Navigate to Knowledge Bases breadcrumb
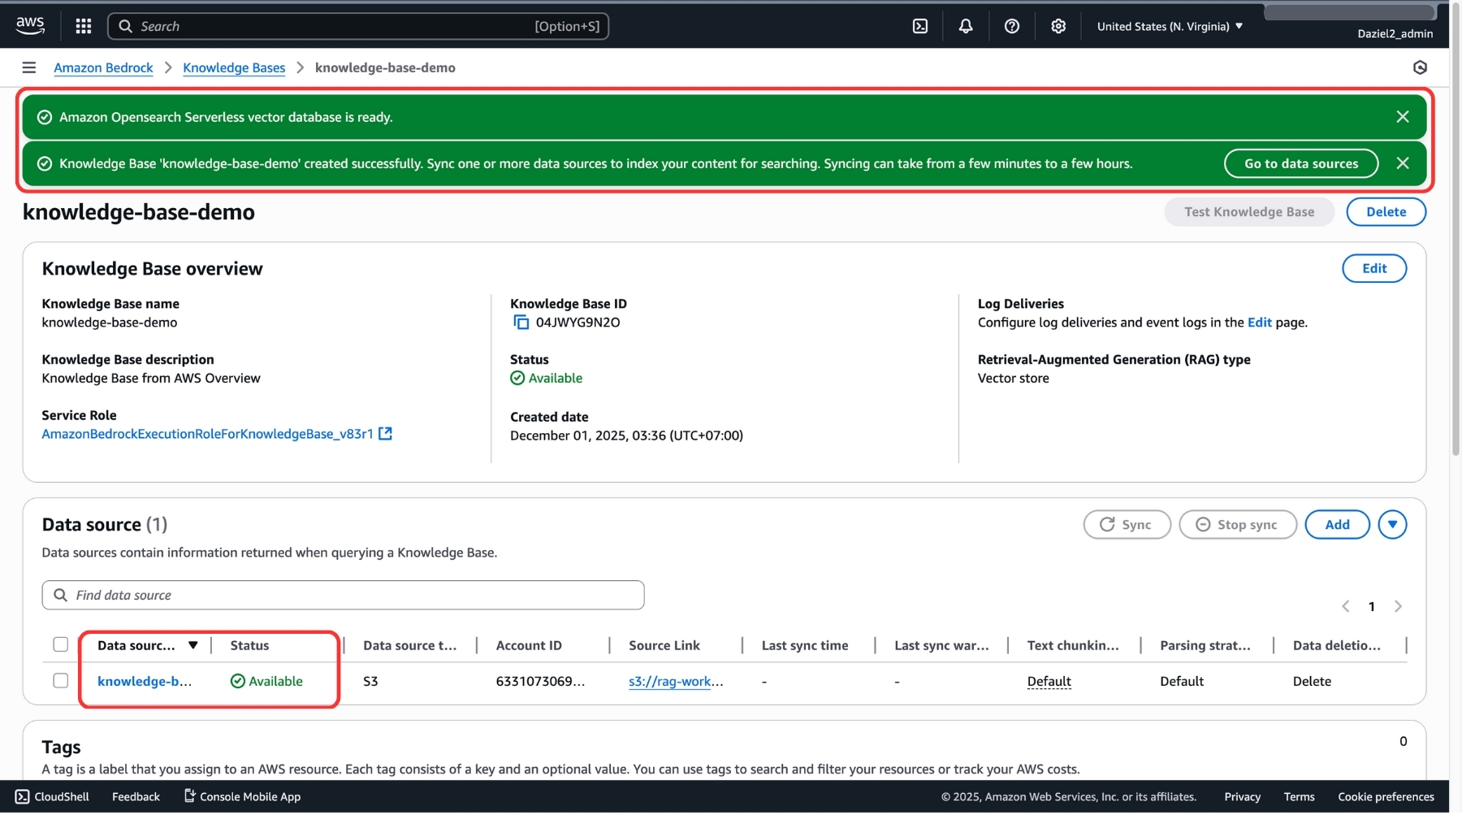1462x815 pixels. [x=234, y=67]
